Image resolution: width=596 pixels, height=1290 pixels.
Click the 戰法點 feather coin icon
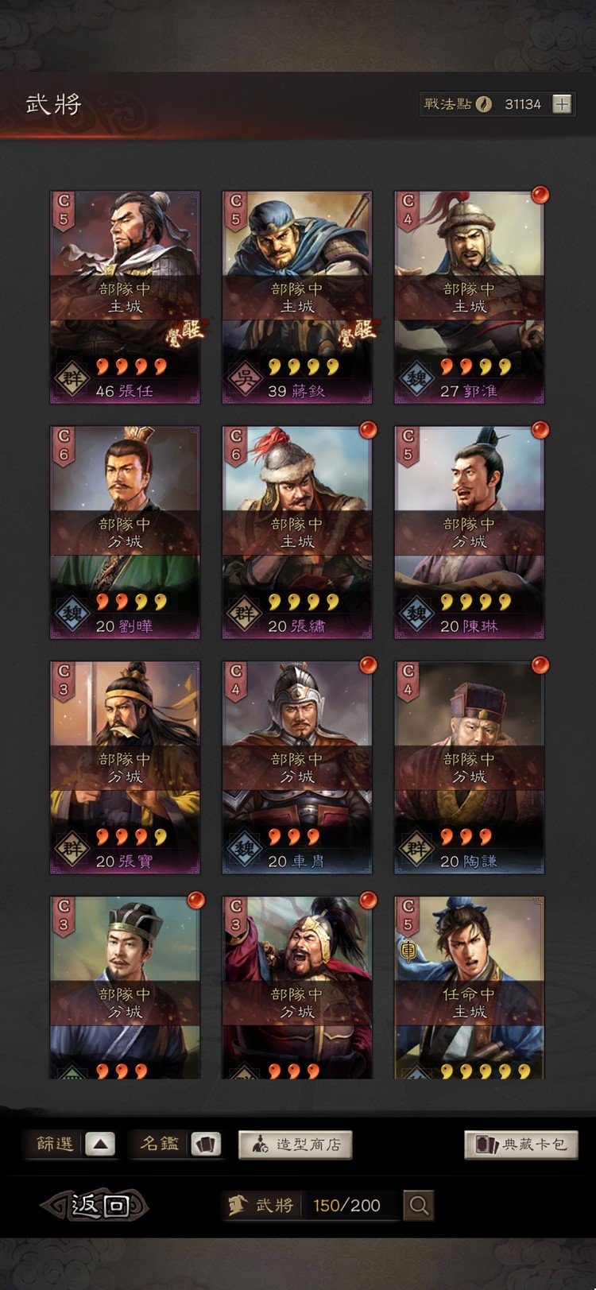coord(483,104)
